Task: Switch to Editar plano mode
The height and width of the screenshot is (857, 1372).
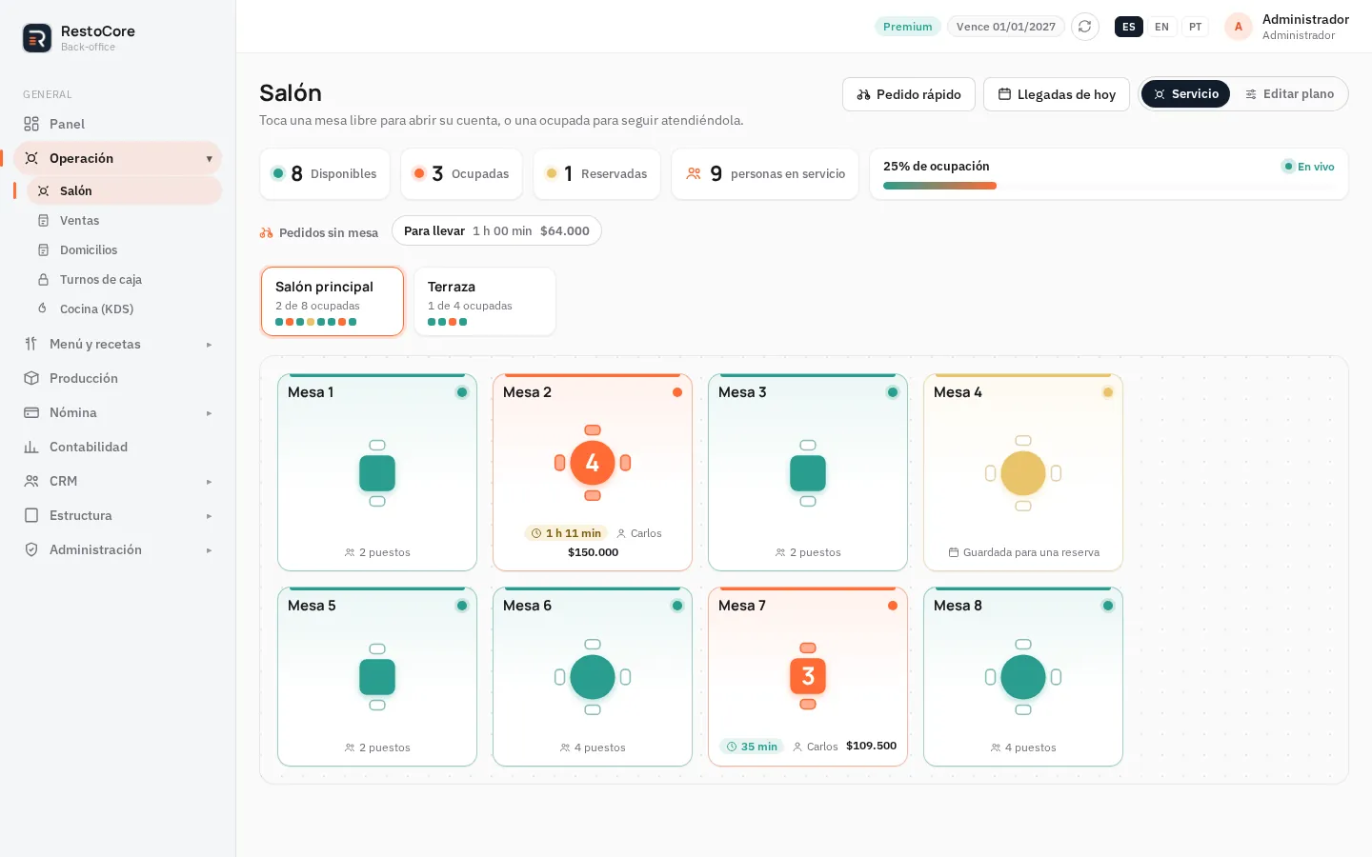Action: [x=1289, y=94]
